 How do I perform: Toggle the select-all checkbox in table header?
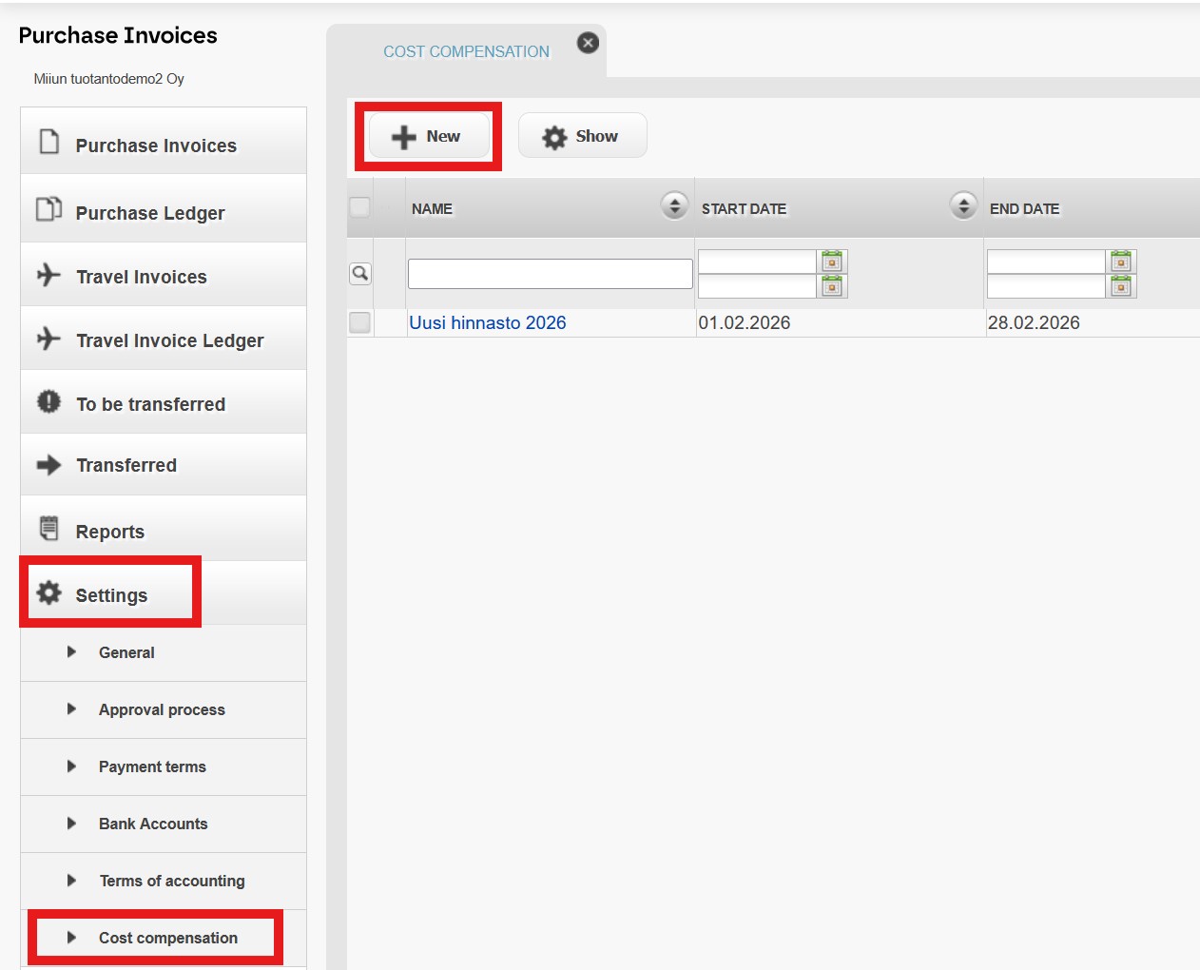tap(359, 206)
